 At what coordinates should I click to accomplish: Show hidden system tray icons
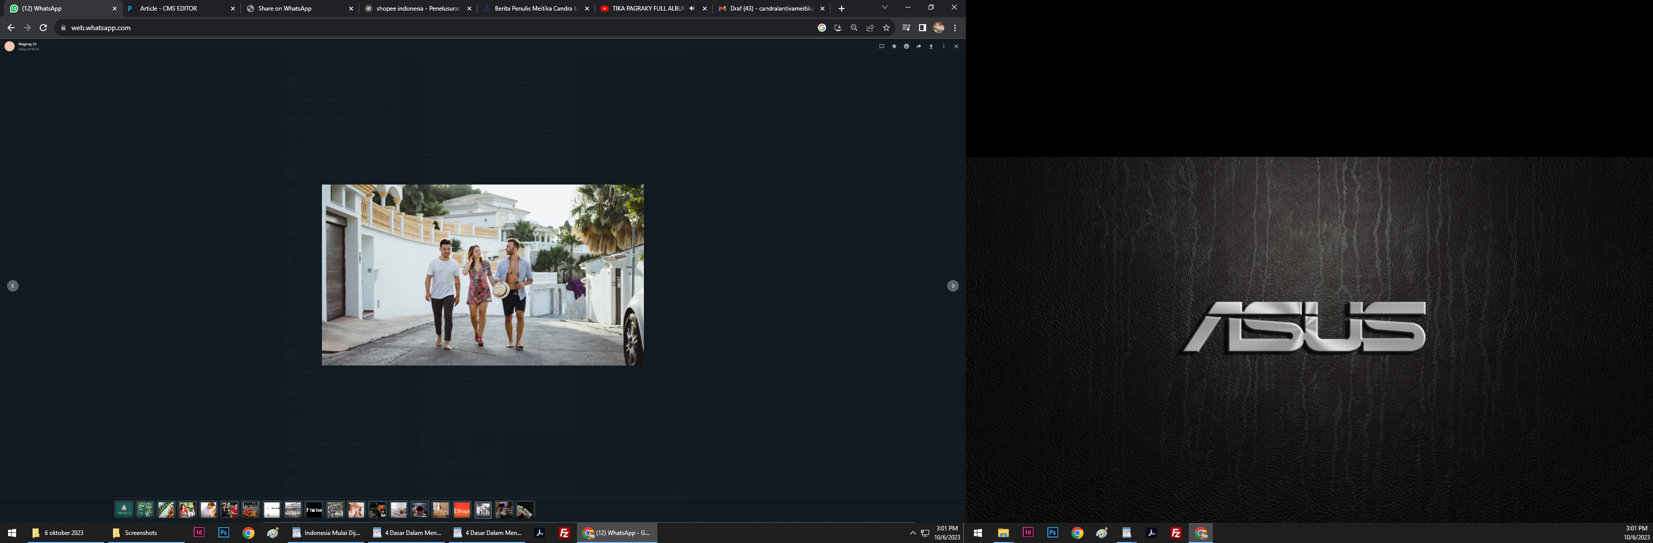[x=913, y=533]
